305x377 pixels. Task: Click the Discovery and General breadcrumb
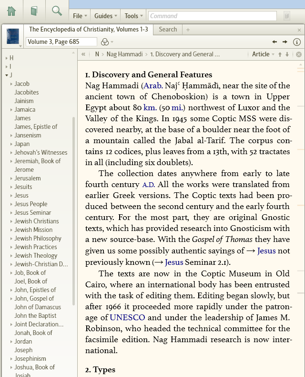[185, 54]
